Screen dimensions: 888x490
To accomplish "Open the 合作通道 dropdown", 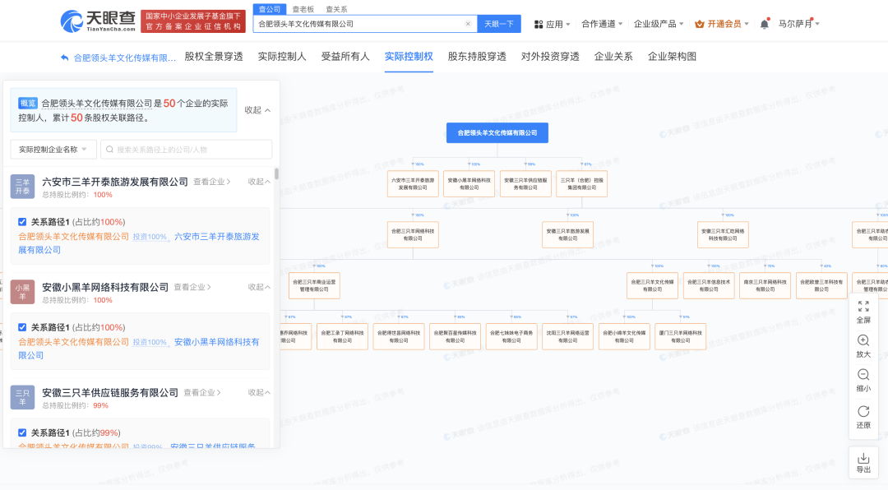I will 602,24.
